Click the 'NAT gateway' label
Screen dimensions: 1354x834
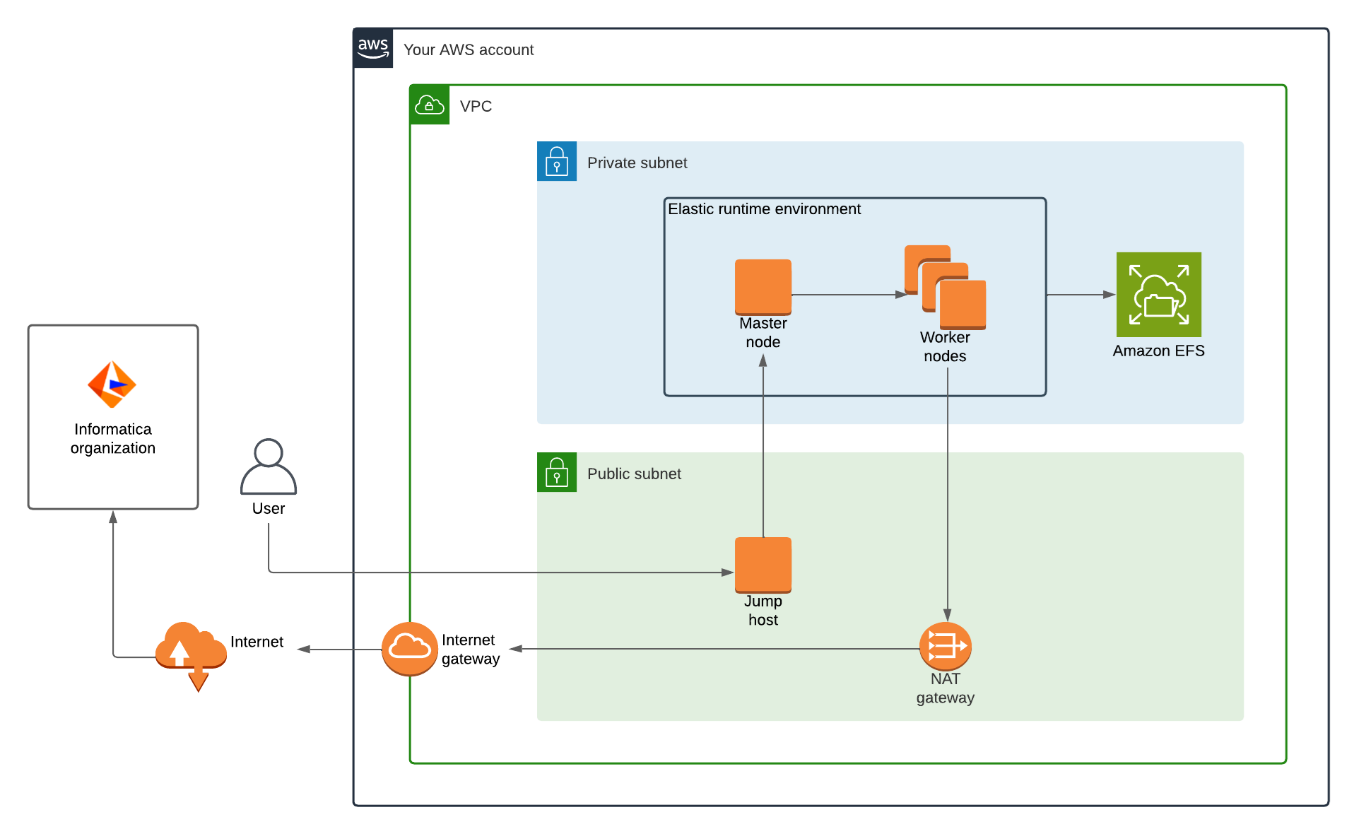[946, 688]
